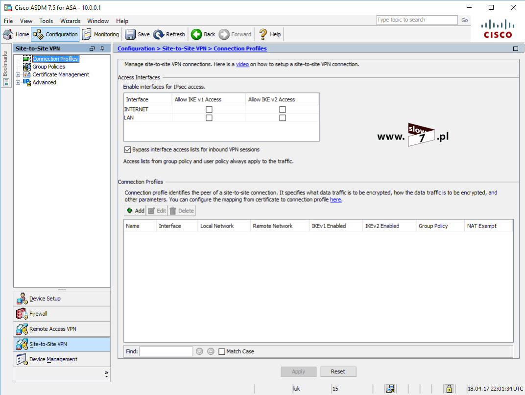Click Edit connection profile button
Viewport: 525px width, 395px height.
[x=157, y=210]
